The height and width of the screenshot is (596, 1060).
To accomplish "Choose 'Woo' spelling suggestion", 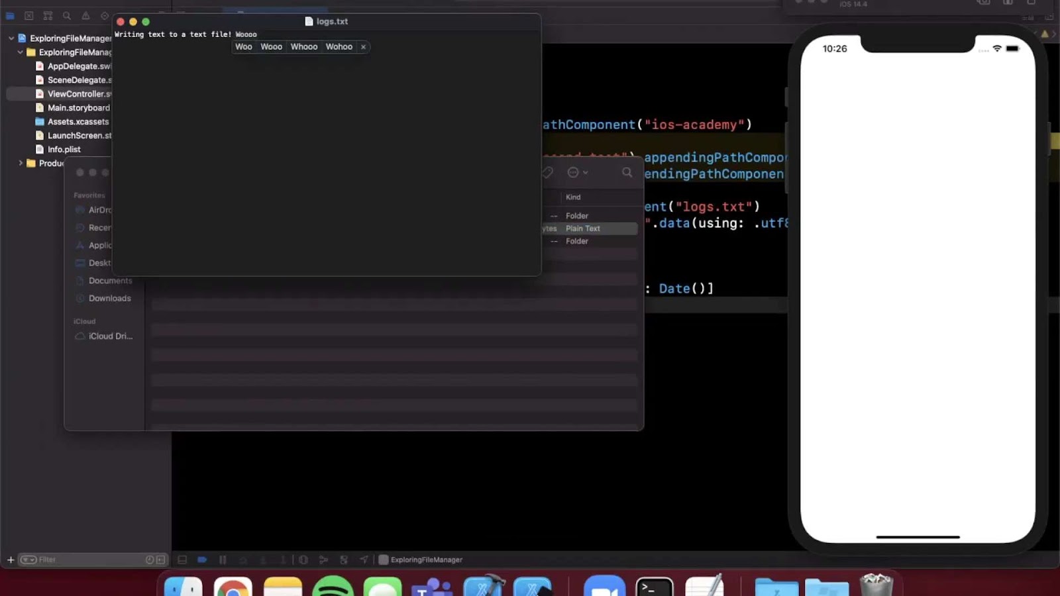I will coord(244,47).
